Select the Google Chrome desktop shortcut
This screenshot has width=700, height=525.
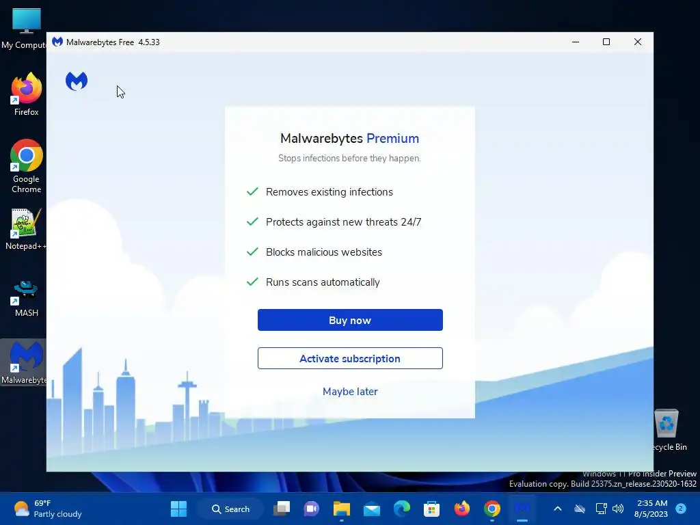(27, 166)
